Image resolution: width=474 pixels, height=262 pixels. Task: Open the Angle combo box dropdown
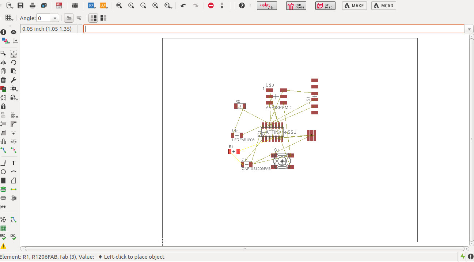(55, 18)
